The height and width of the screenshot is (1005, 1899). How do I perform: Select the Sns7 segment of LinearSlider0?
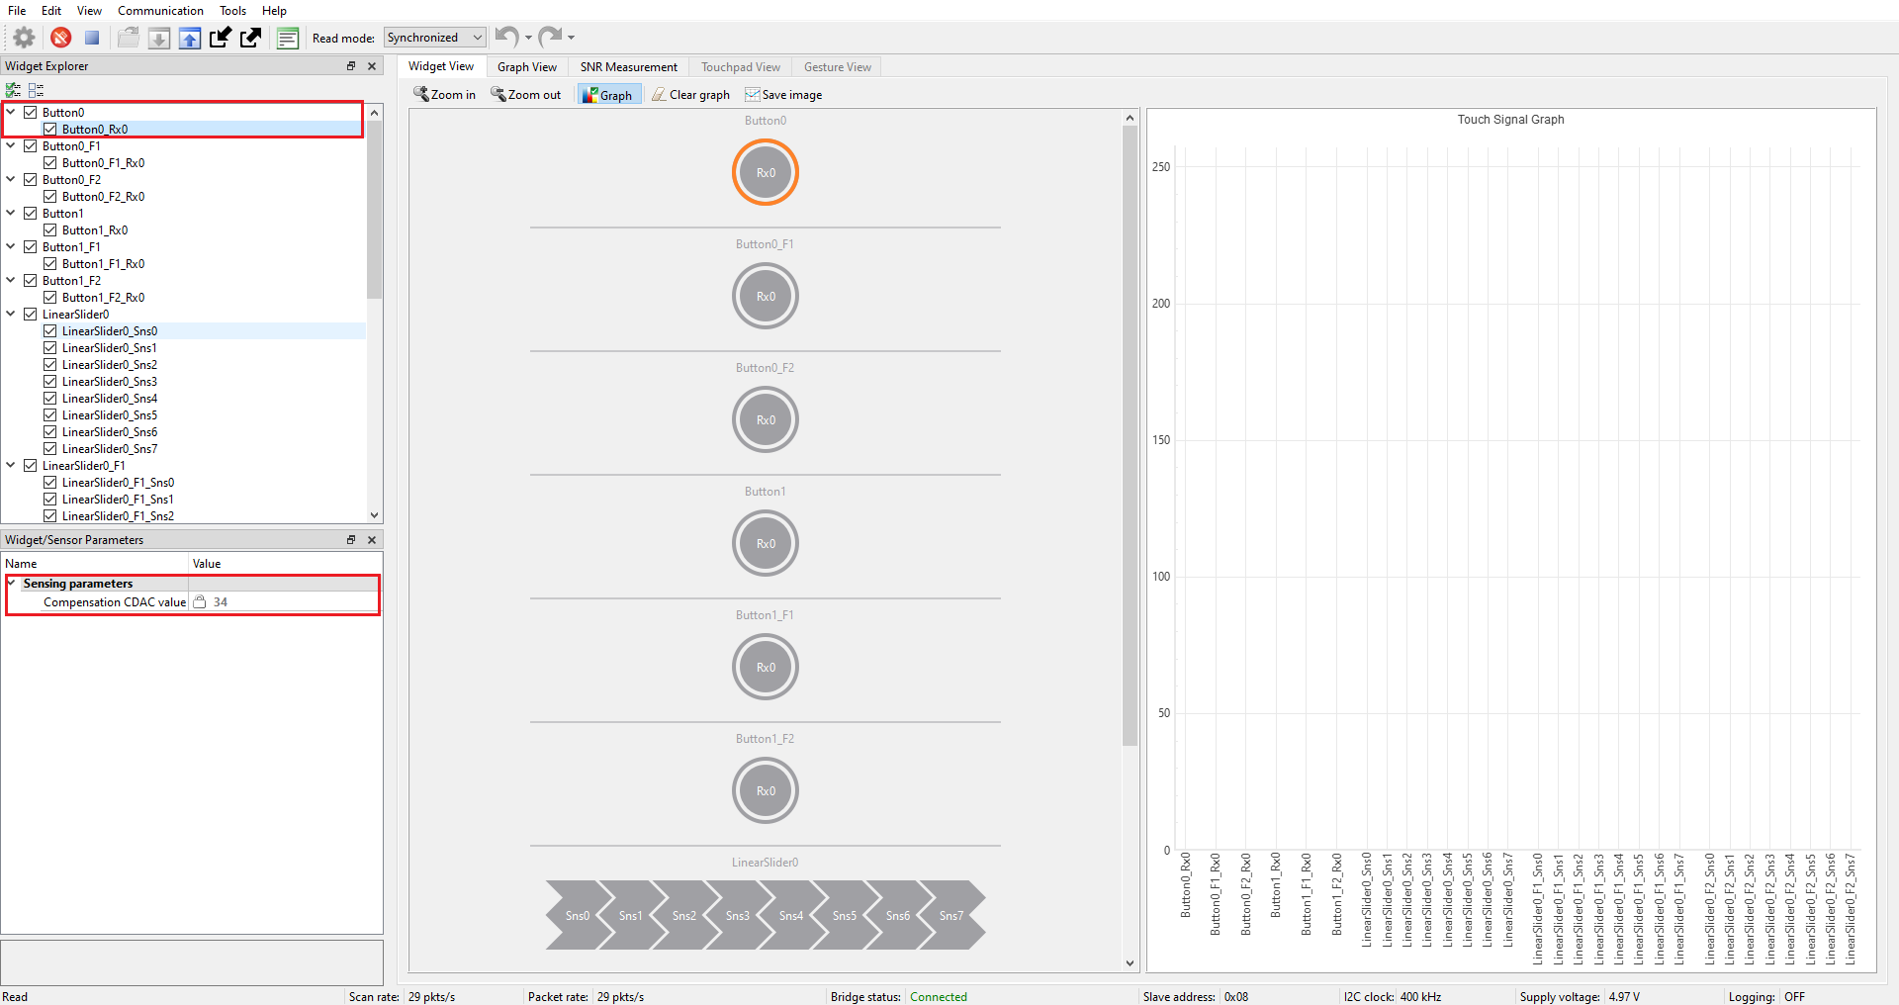951,916
